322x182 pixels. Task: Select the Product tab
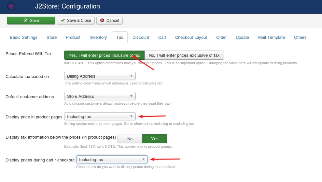pyautogui.click(x=73, y=38)
